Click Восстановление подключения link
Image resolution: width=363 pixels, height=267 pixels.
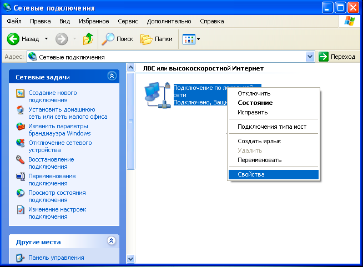[x=51, y=163]
